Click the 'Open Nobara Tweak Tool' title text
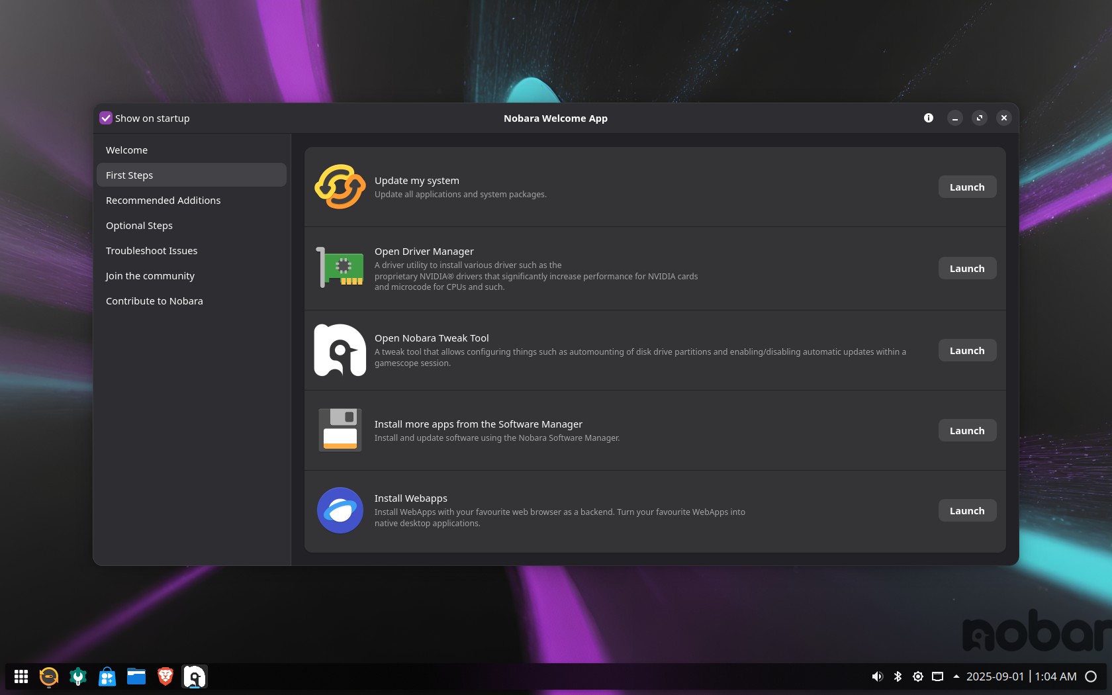The height and width of the screenshot is (695, 1112). click(432, 338)
